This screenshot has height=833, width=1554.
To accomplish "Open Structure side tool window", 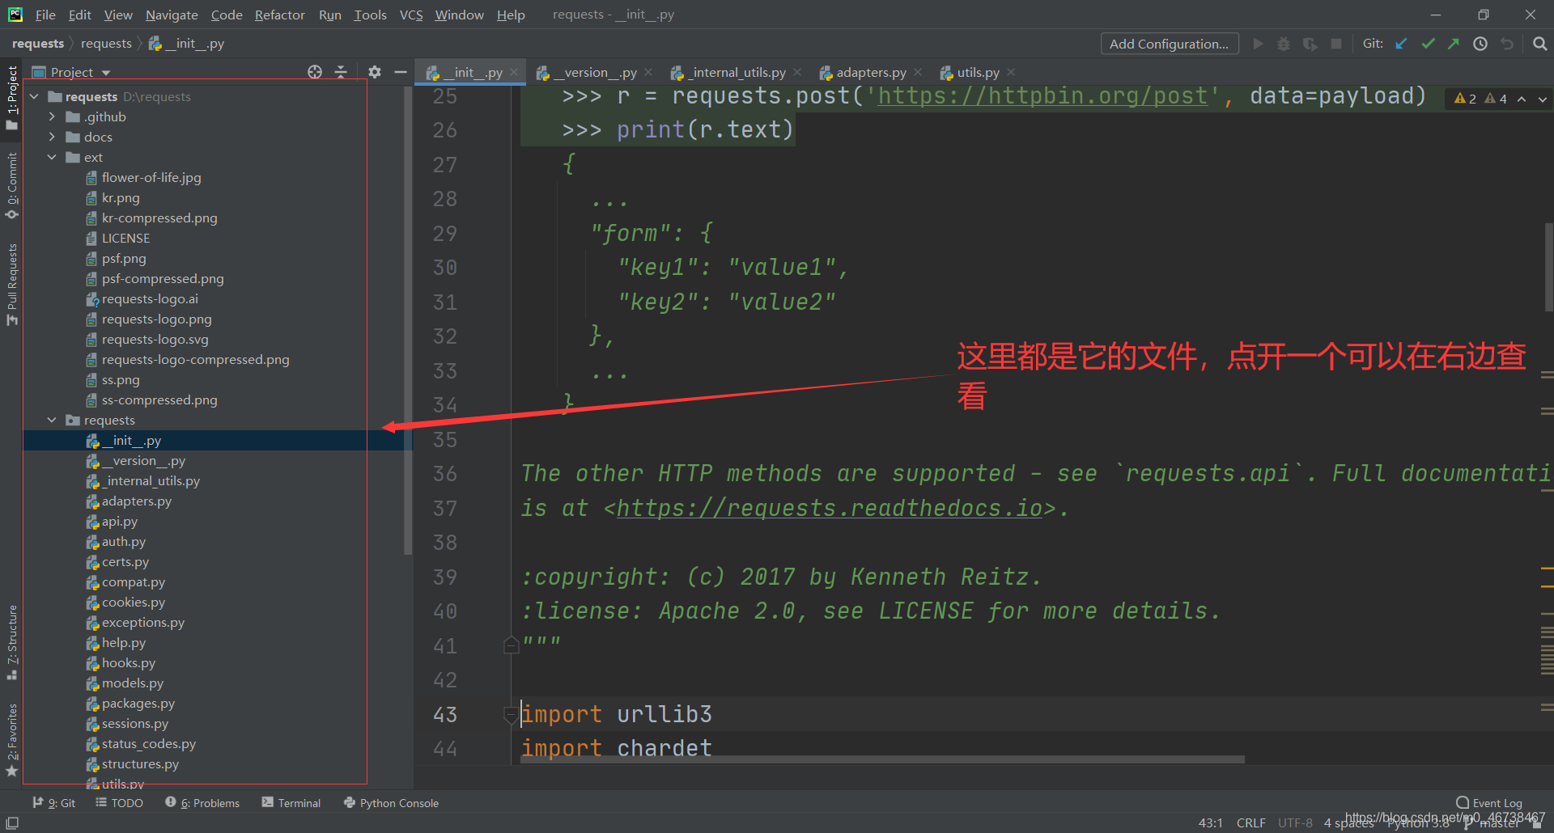I will tap(11, 642).
